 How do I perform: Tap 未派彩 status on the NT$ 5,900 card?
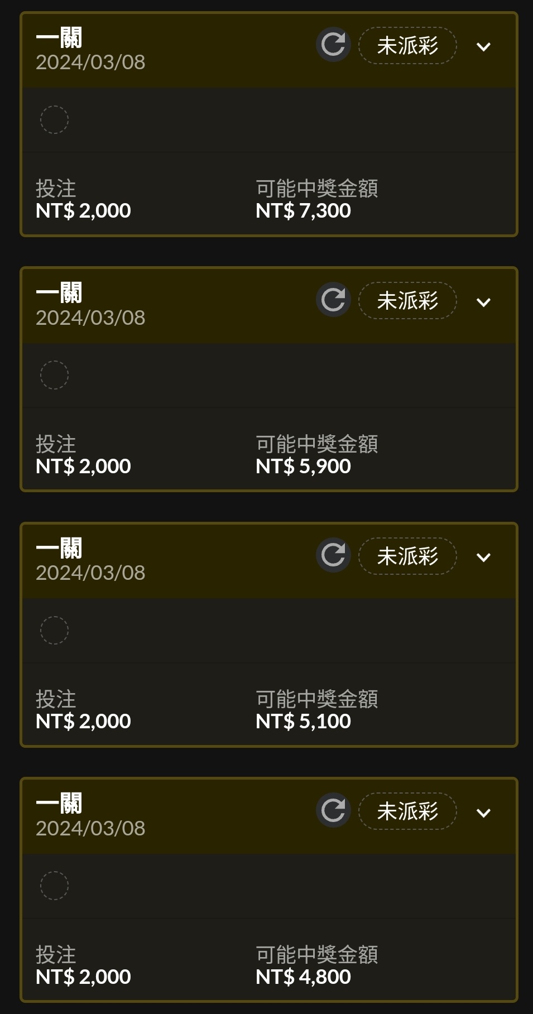[x=407, y=301]
